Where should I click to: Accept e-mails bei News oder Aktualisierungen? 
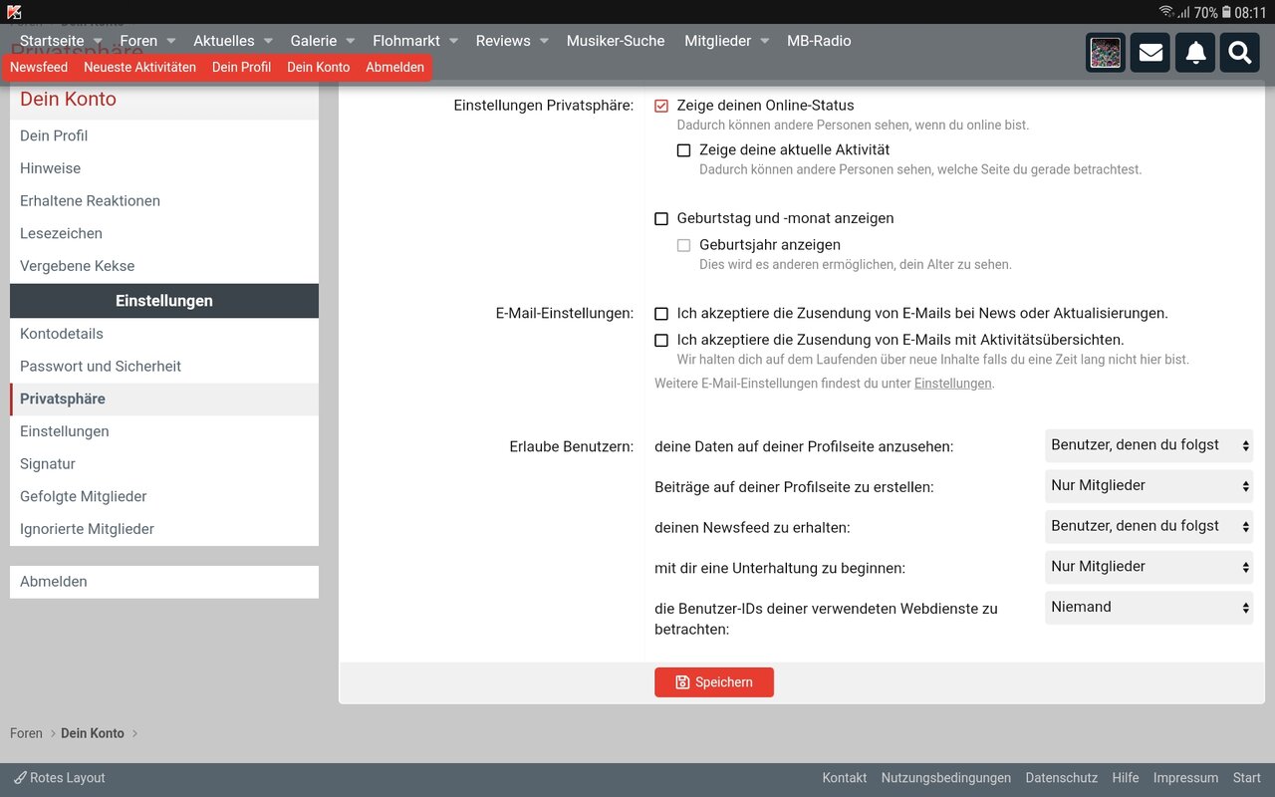point(661,314)
